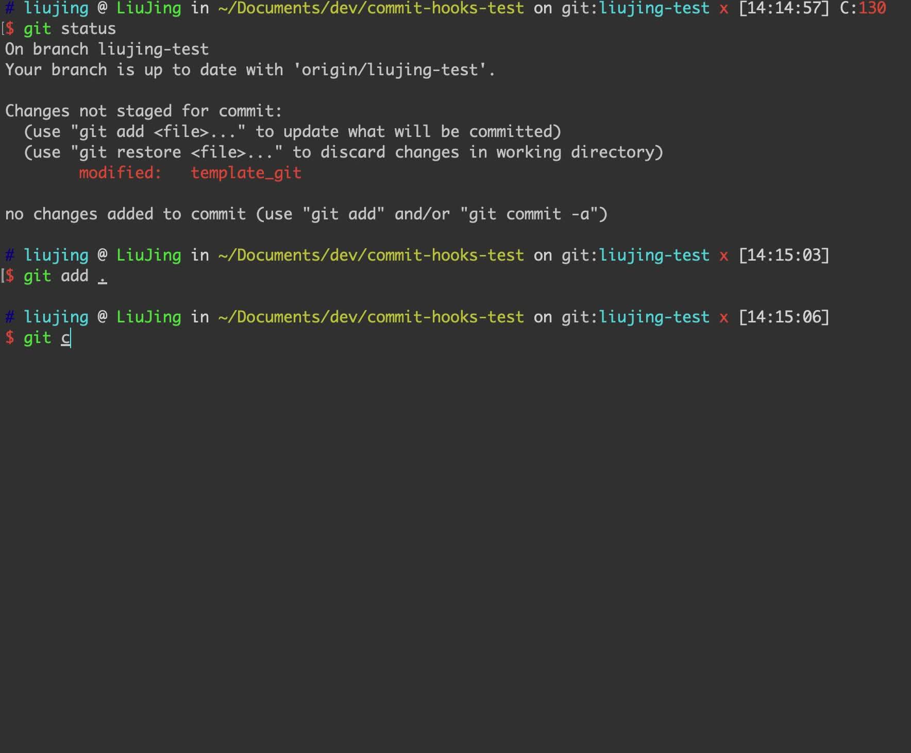Click the timestamp [14:15:03]
Screen dimensions: 911x753
[x=784, y=254]
